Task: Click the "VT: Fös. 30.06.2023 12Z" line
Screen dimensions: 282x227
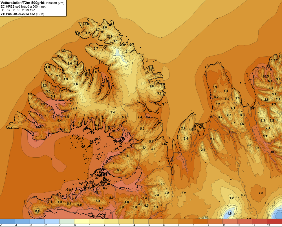Action: point(18,14)
